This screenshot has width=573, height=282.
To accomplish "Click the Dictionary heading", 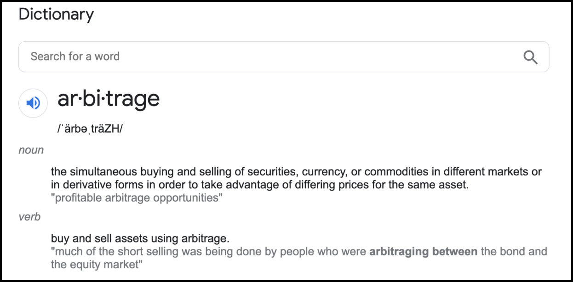I will pos(56,15).
